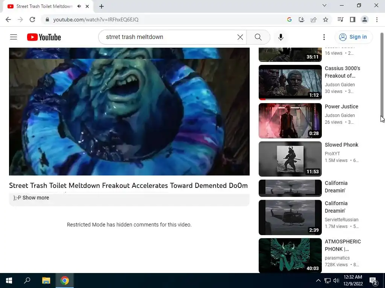Open the tab search chevron

point(324,5)
